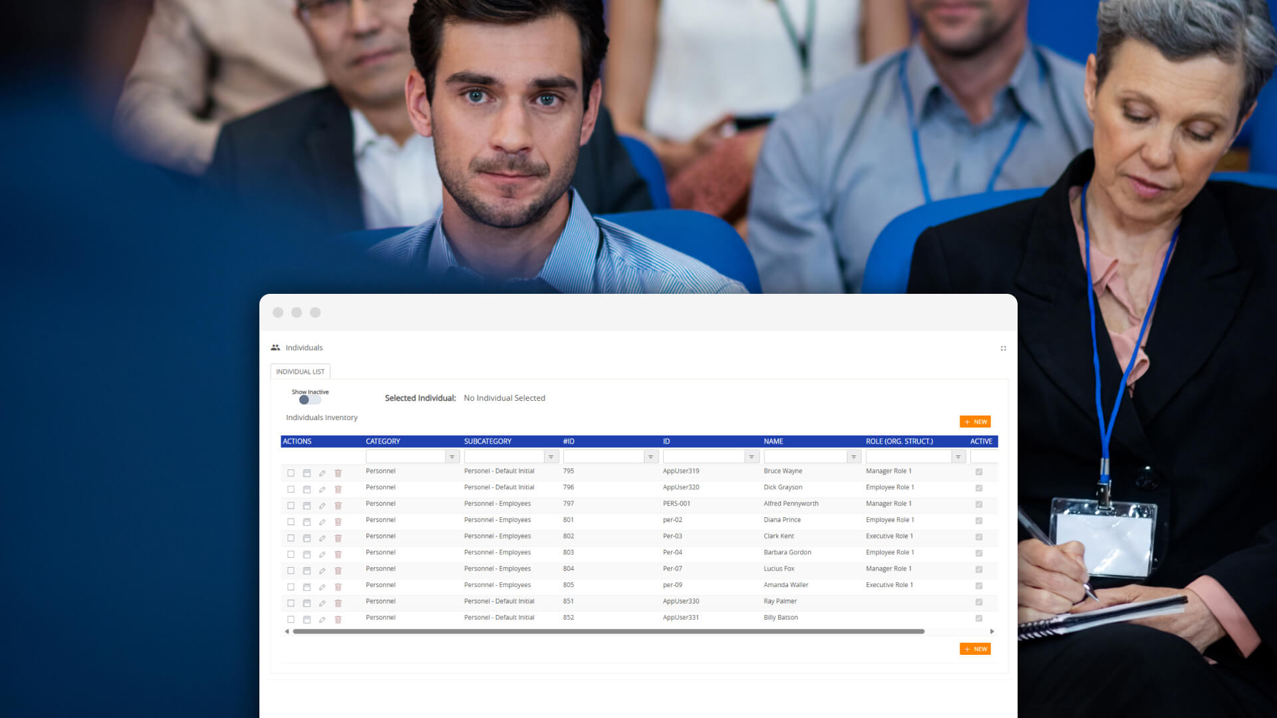Toggle Active checkbox for Ray Palmer
1277x718 pixels.
[x=979, y=602]
